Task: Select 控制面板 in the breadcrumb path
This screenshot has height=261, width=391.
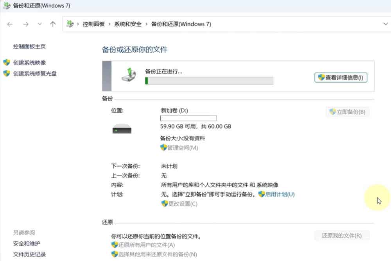Action: [93, 24]
